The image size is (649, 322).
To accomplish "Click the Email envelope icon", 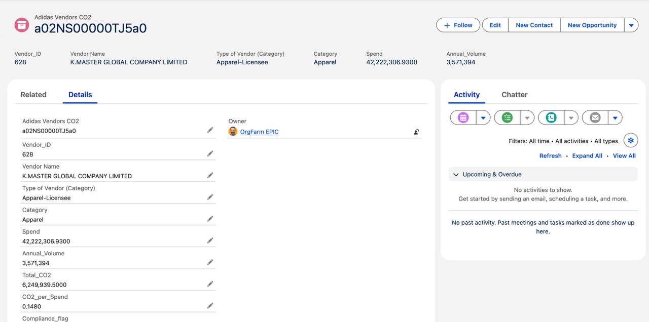I will pyautogui.click(x=595, y=117).
